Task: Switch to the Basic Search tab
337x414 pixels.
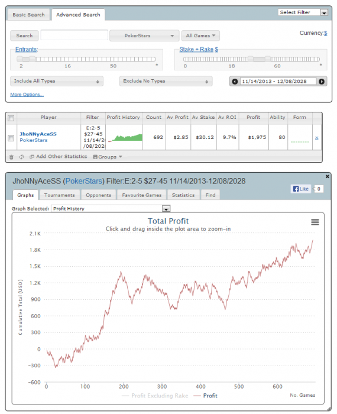Action: 28,15
